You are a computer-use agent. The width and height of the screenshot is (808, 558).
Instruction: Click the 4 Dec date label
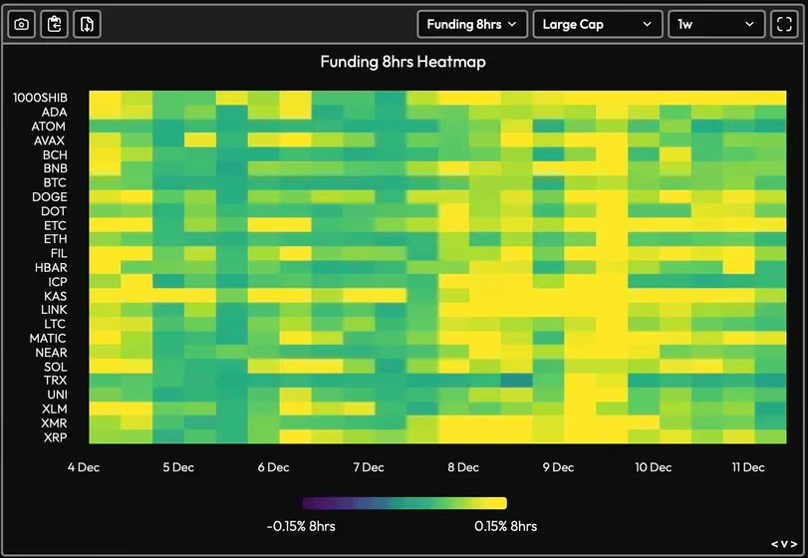[x=84, y=467]
